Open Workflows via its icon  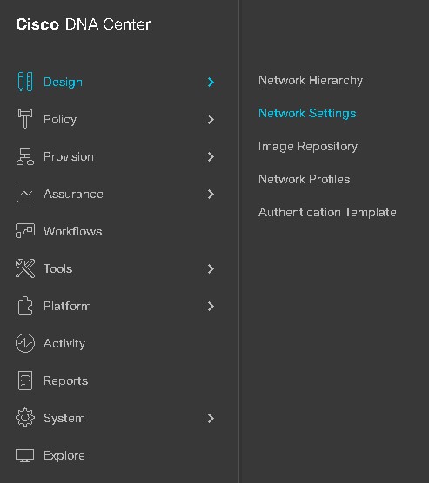point(25,231)
